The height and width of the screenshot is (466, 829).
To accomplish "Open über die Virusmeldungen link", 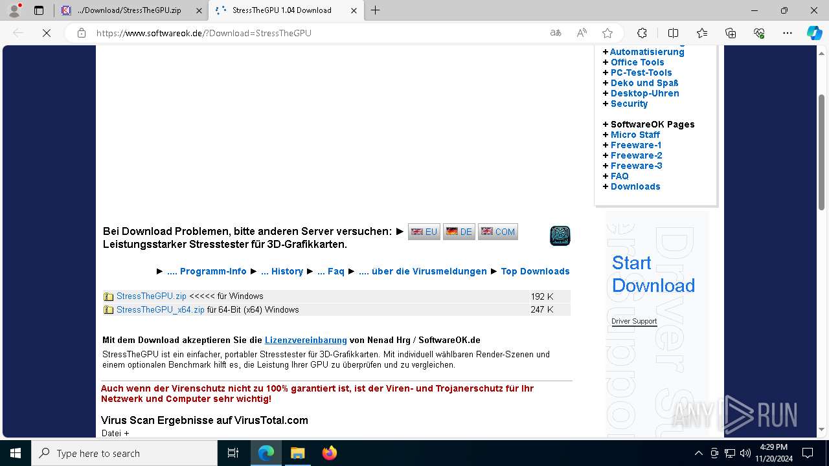I will (423, 271).
